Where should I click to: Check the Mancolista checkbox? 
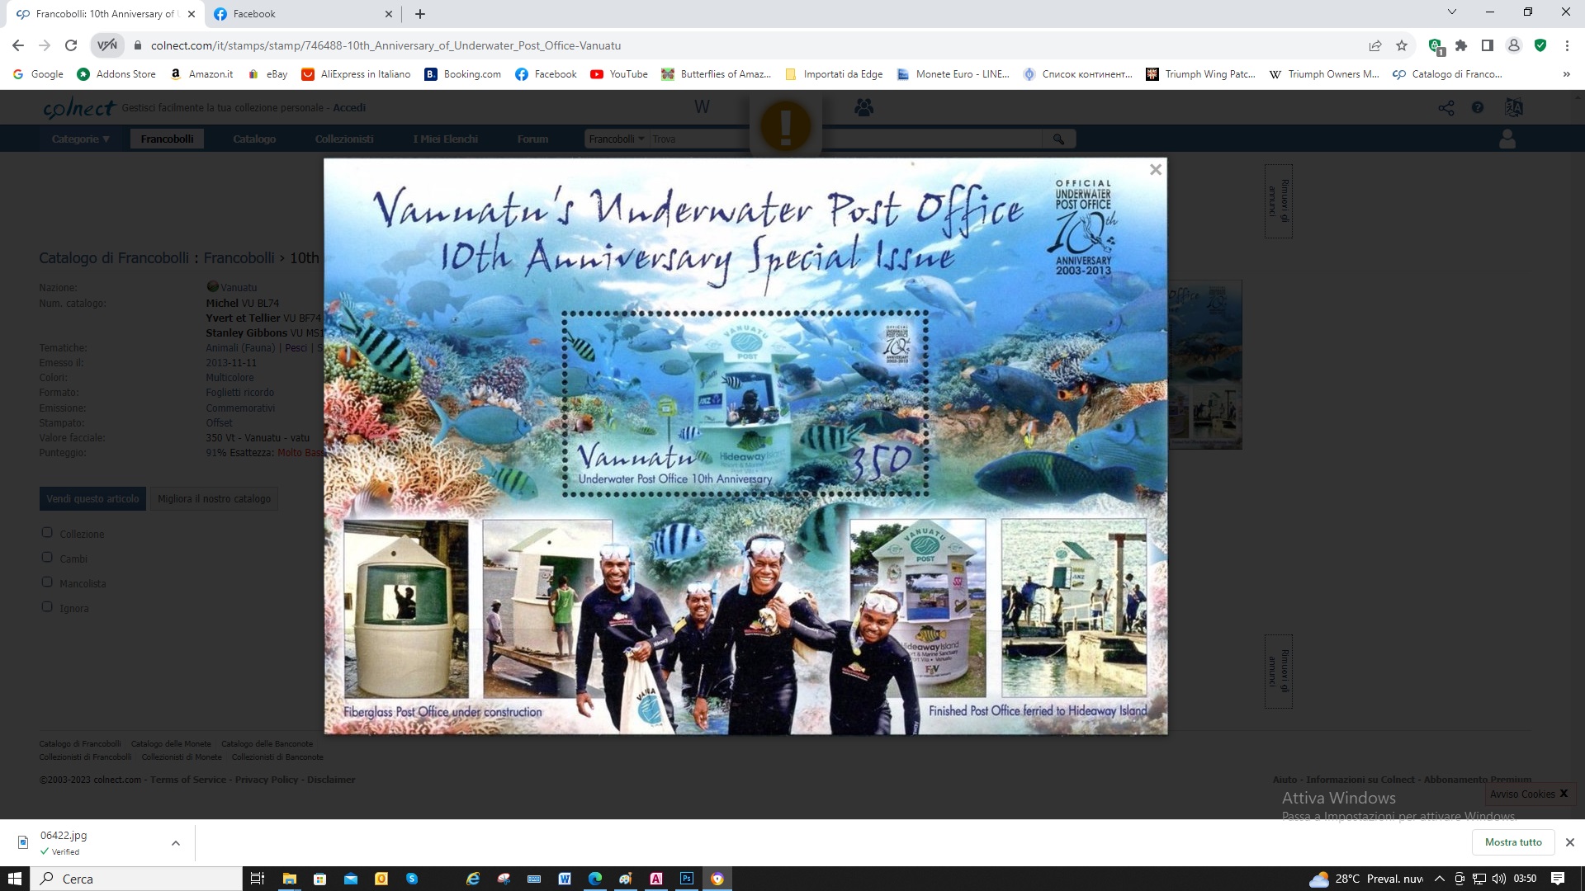point(47,582)
